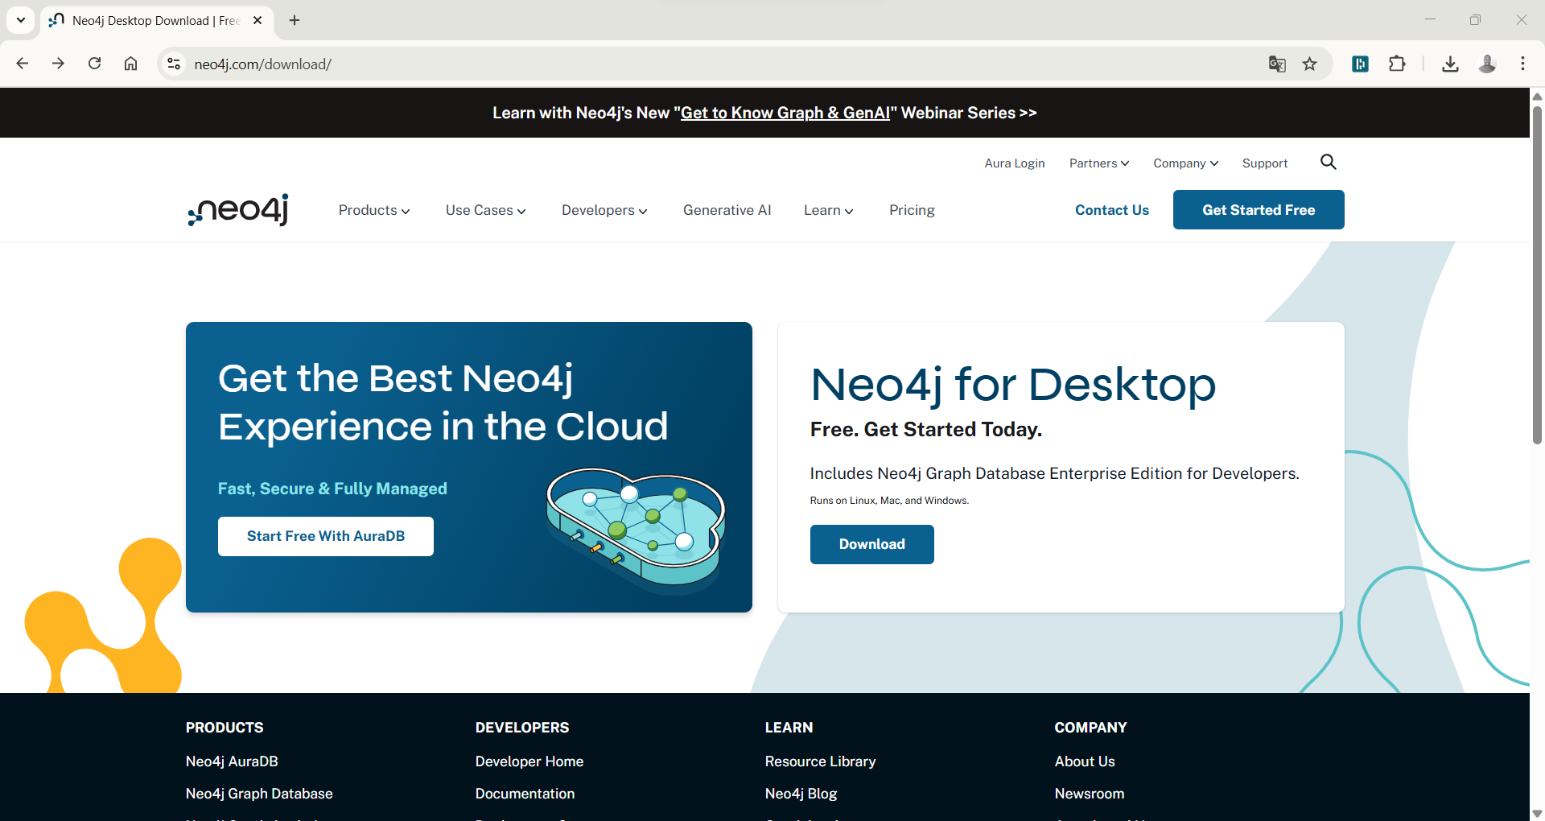Viewport: 1545px width, 821px height.
Task: Expand the Partners dropdown
Action: [x=1099, y=163]
